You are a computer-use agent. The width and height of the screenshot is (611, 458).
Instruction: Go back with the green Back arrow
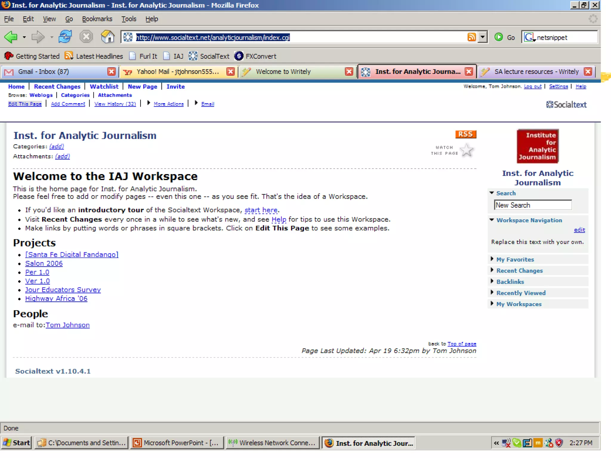tap(11, 37)
